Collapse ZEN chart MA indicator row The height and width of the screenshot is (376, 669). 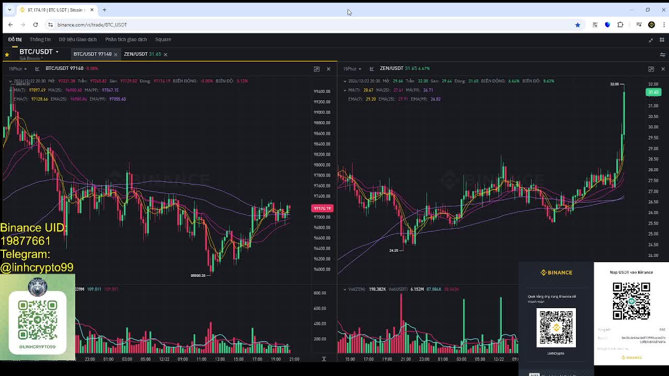tap(345, 90)
